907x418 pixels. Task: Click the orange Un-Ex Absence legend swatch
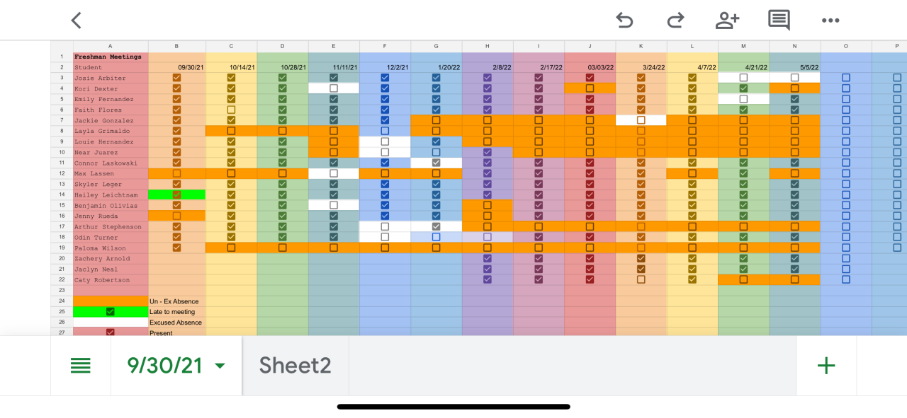[111, 301]
